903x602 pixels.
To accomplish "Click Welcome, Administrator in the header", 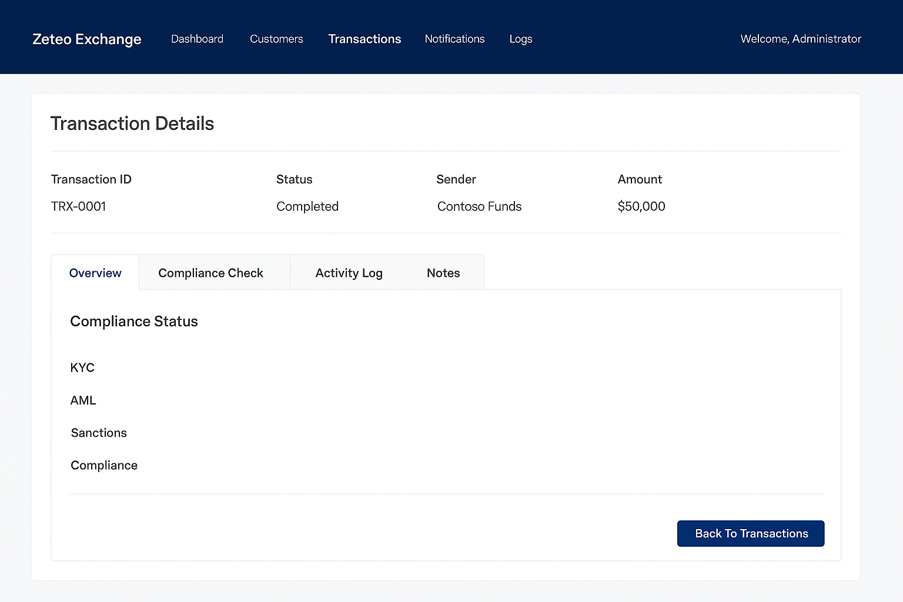I will point(801,39).
